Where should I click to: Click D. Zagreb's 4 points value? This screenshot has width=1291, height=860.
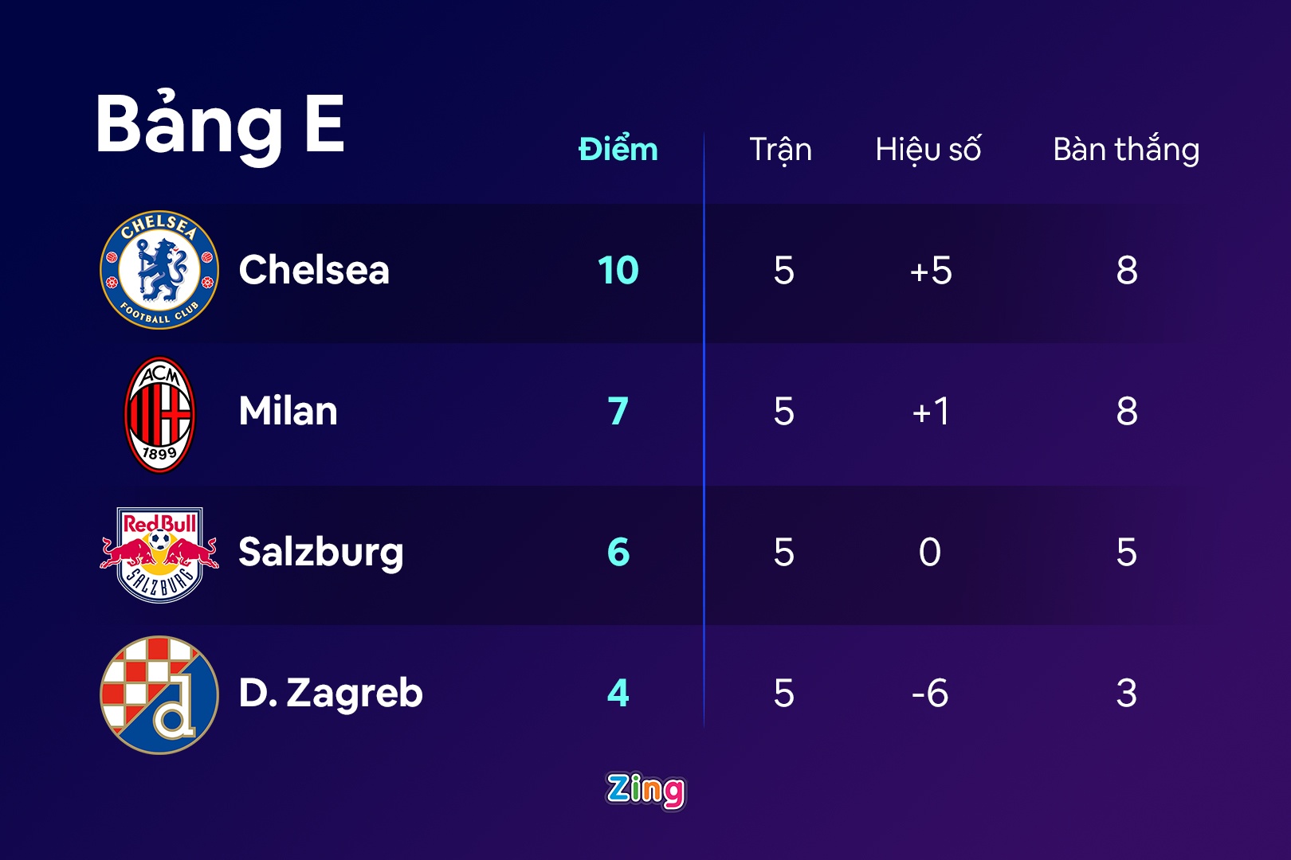pos(618,693)
